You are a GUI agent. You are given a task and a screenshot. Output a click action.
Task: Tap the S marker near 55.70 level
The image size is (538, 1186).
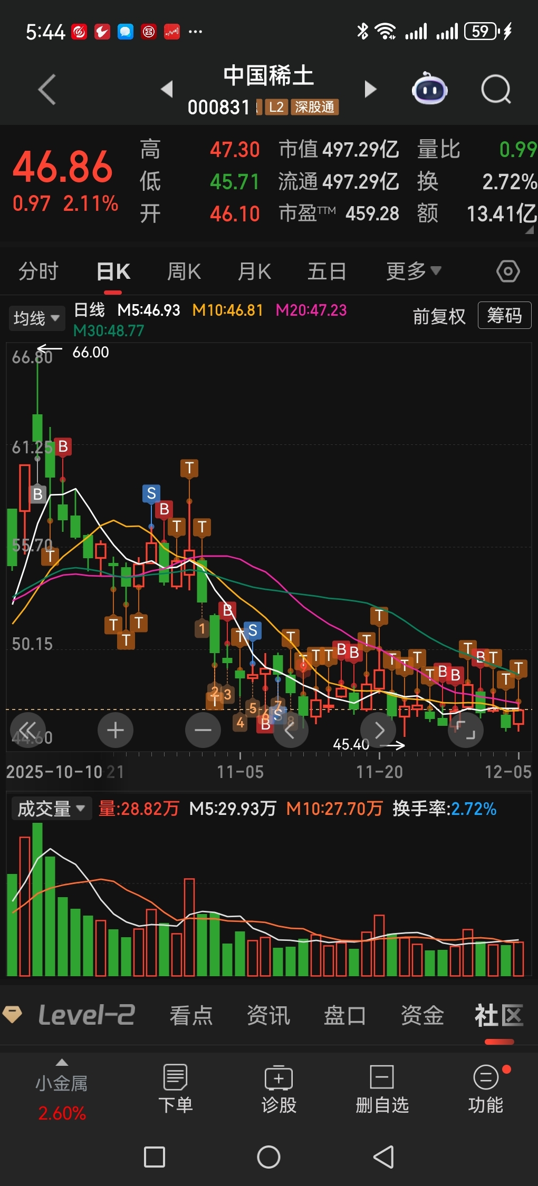pyautogui.click(x=151, y=493)
